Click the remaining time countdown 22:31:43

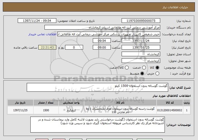47,48
